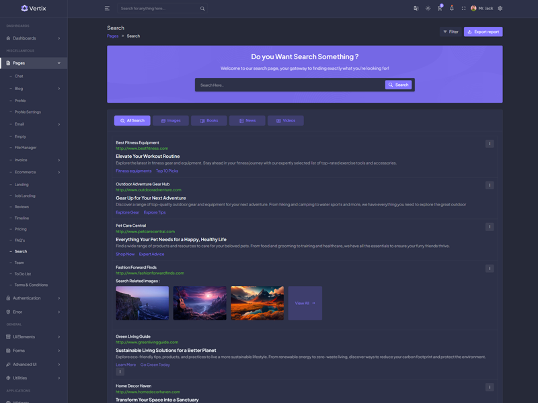
Task: Open the shopping cart icon in header
Action: pyautogui.click(x=440, y=9)
